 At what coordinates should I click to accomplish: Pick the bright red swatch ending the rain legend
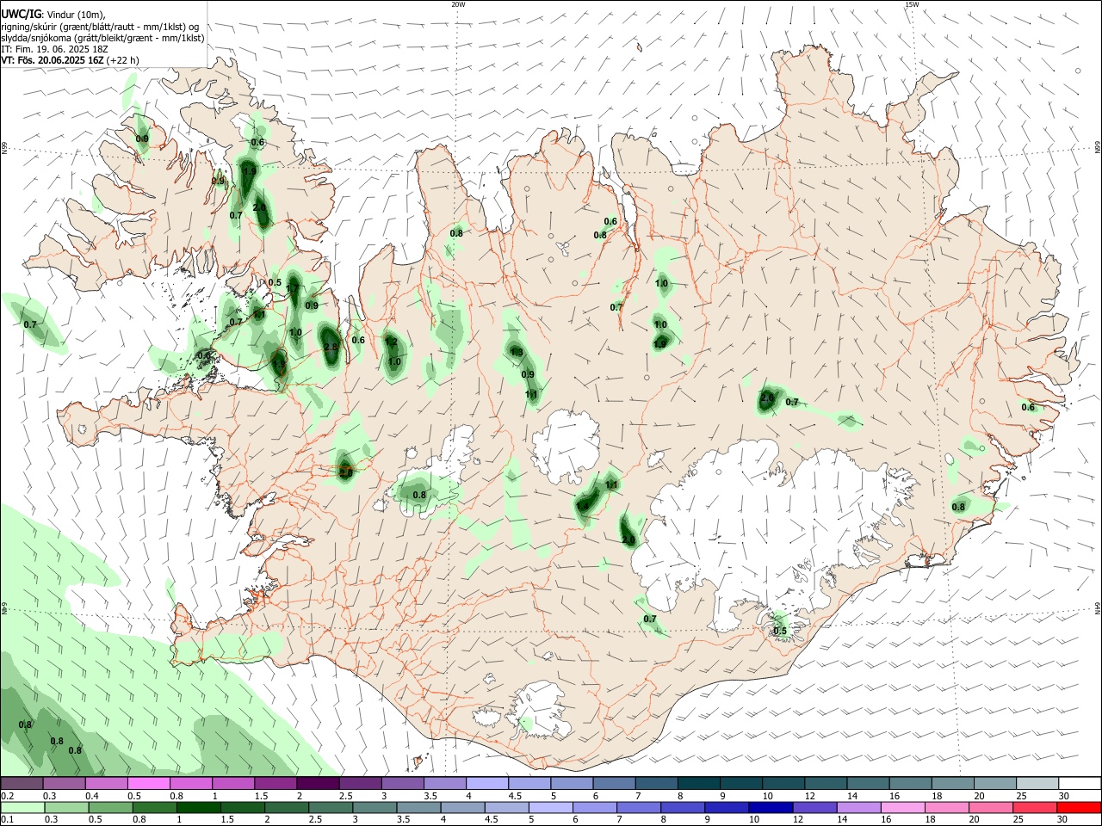click(1080, 808)
